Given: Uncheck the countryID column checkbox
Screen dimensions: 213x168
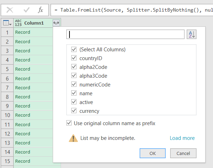Looking at the screenshot, I should pos(74,58).
